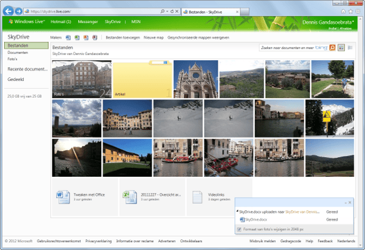The height and width of the screenshot is (250, 365).
Task: Open address bar dropdown arrow
Action: (x=167, y=11)
